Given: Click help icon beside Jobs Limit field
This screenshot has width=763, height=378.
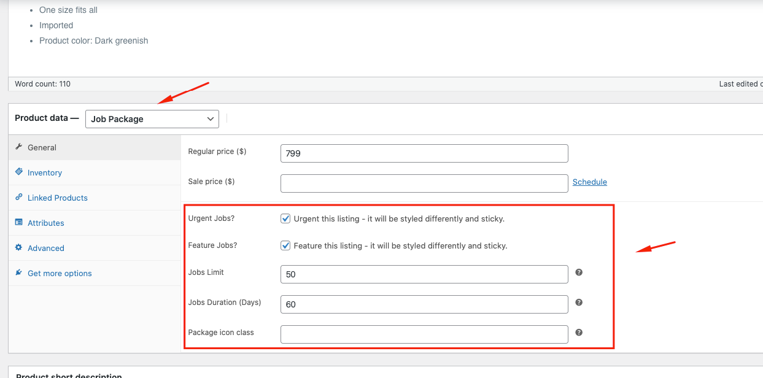Looking at the screenshot, I should point(579,272).
